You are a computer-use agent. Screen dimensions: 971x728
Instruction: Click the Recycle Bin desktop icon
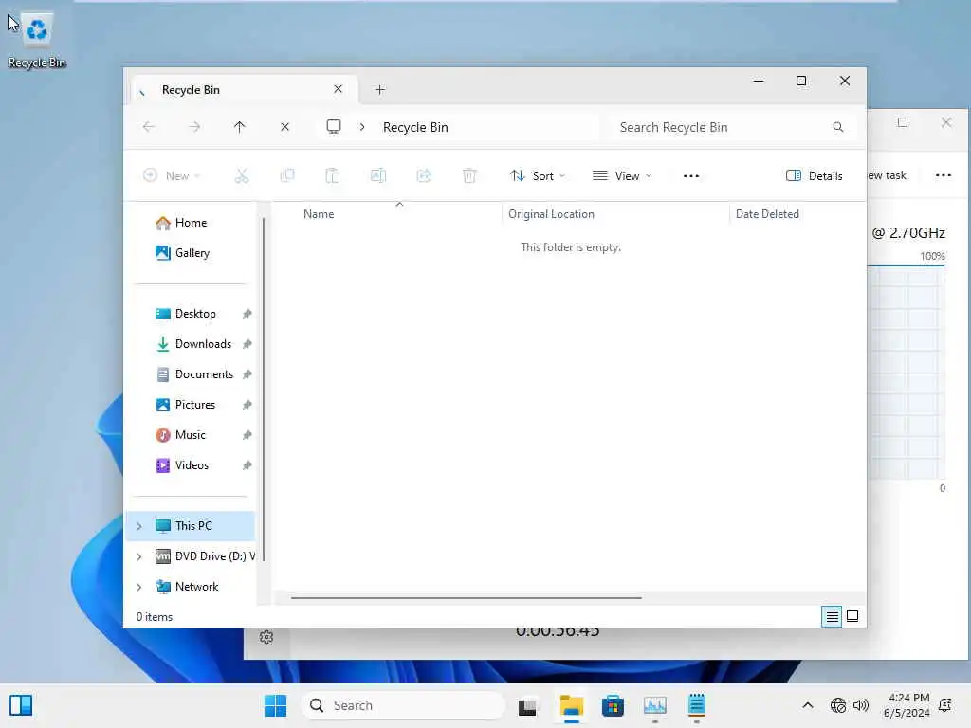pyautogui.click(x=37, y=41)
